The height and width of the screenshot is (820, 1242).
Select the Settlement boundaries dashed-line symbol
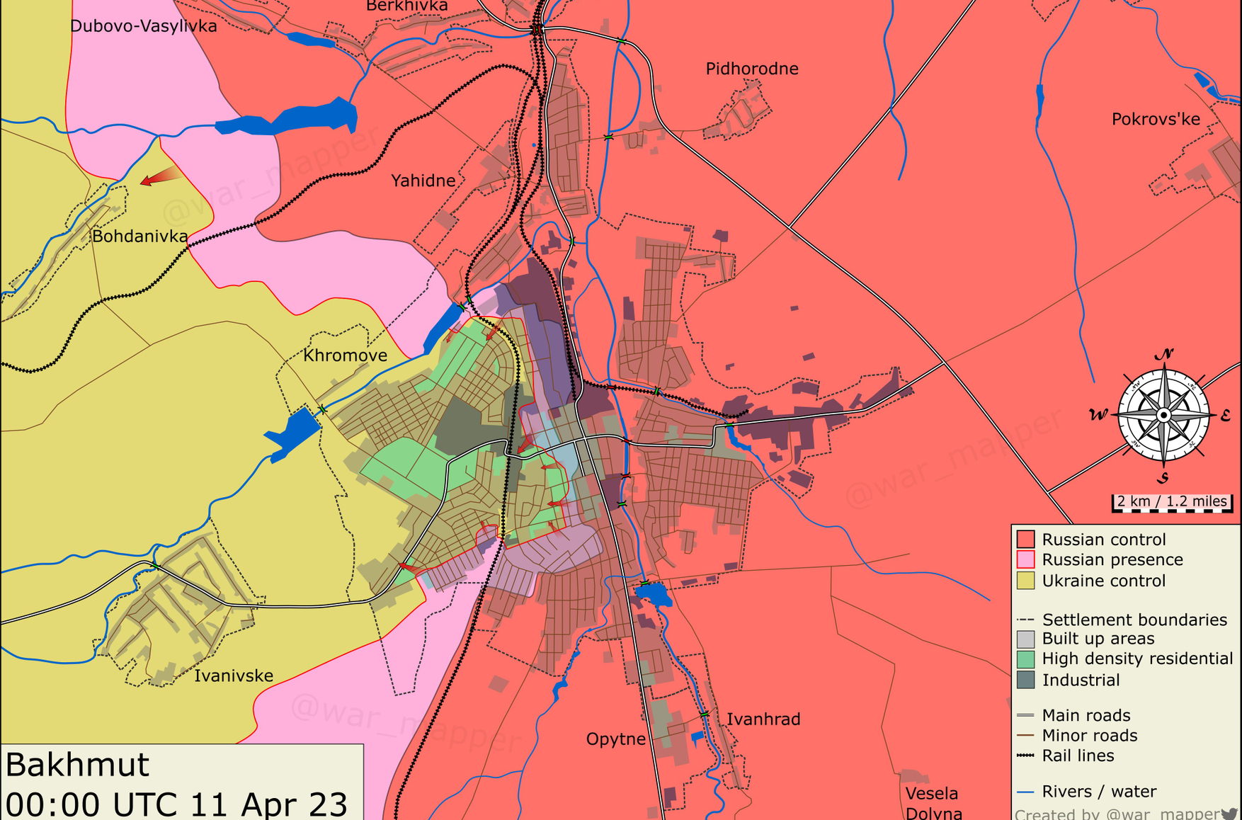pyautogui.click(x=1025, y=620)
